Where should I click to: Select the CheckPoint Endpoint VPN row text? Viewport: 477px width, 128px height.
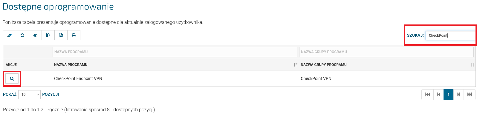[78, 78]
